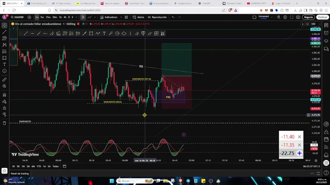Select the 1h timeframe
Screen dimensions: 330x185
(x=60, y=17)
